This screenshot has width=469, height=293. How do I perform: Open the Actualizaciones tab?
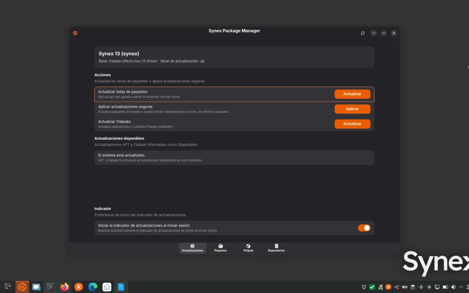(x=192, y=248)
